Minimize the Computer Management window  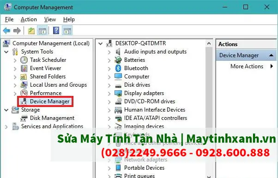pyautogui.click(x=225, y=7)
